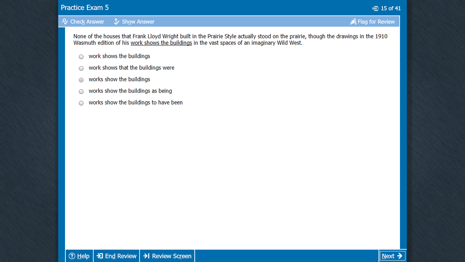The width and height of the screenshot is (465, 262).
Task: Select option 'work shows the buildings'
Action: click(81, 56)
